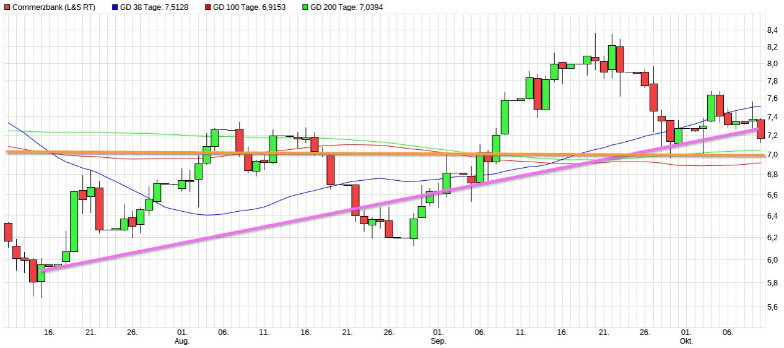The height and width of the screenshot is (348, 784).
Task: Select the 'Commerzbank (L&S RT)' legend label
Action: (x=54, y=7)
